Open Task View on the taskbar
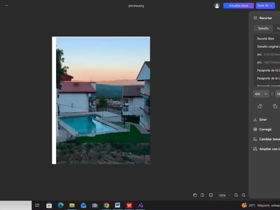Viewport: 280px width, 210px height. coord(37,205)
